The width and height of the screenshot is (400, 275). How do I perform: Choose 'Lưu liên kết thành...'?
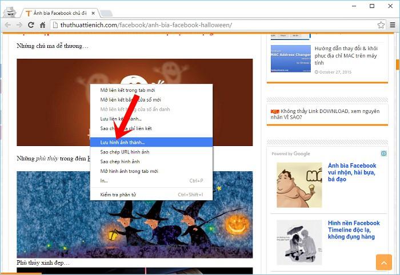point(151,119)
